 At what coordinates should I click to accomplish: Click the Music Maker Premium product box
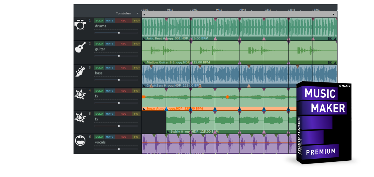point(324,123)
